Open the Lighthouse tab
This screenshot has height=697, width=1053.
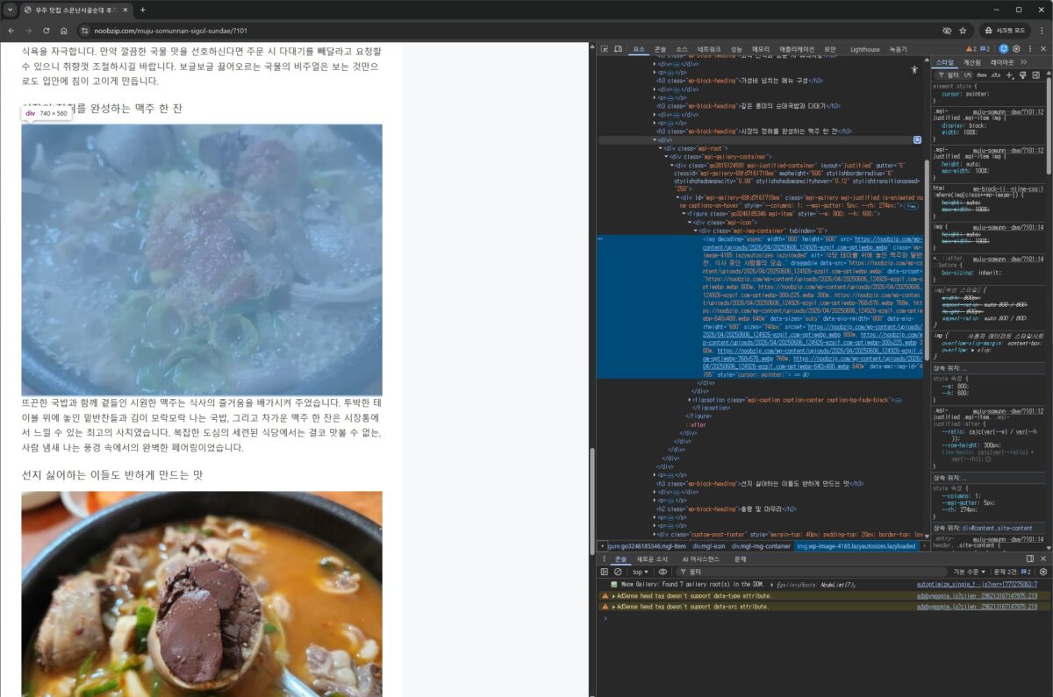point(864,49)
